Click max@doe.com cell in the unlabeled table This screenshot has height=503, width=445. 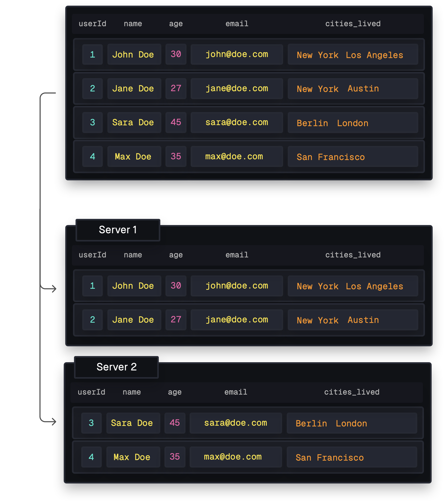[237, 156]
